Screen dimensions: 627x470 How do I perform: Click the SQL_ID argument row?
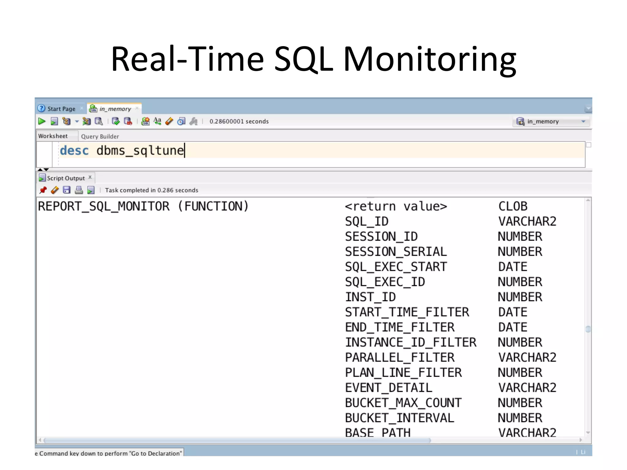pos(367,222)
